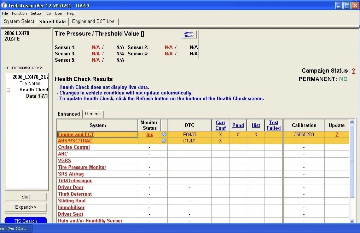
Task: Collapse the Health Check tree node
Action: click(x=8, y=90)
